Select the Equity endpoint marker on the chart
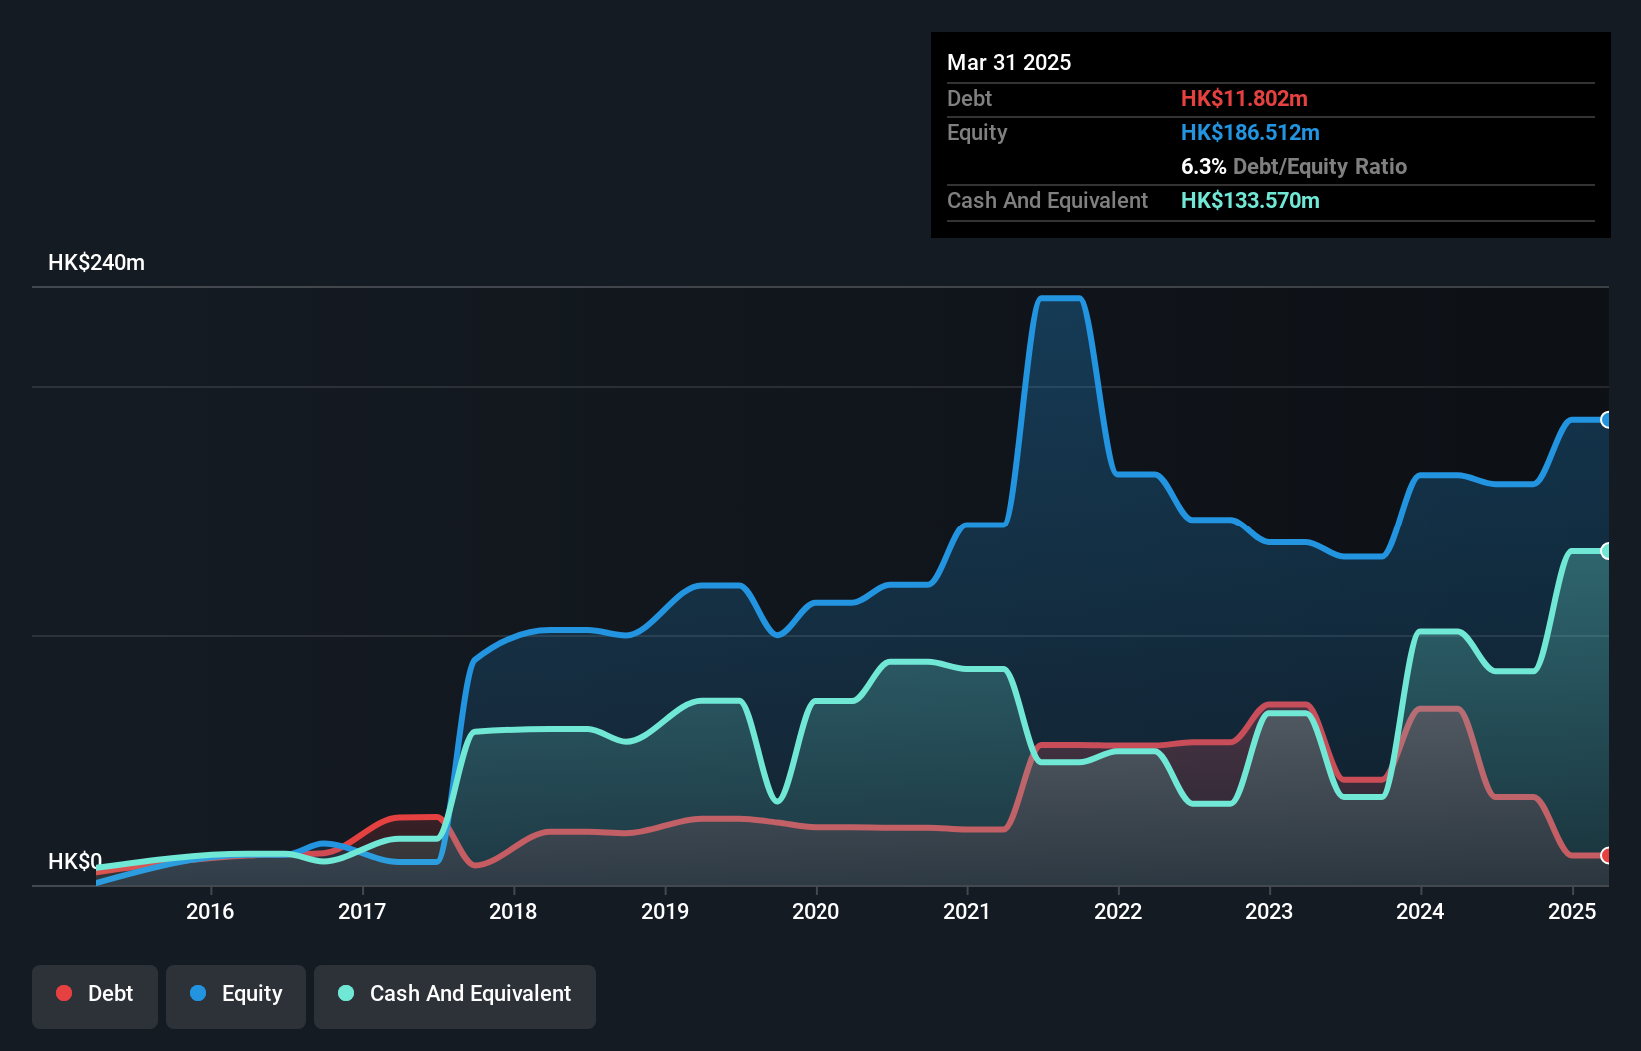Viewport: 1641px width, 1051px height. [x=1606, y=420]
